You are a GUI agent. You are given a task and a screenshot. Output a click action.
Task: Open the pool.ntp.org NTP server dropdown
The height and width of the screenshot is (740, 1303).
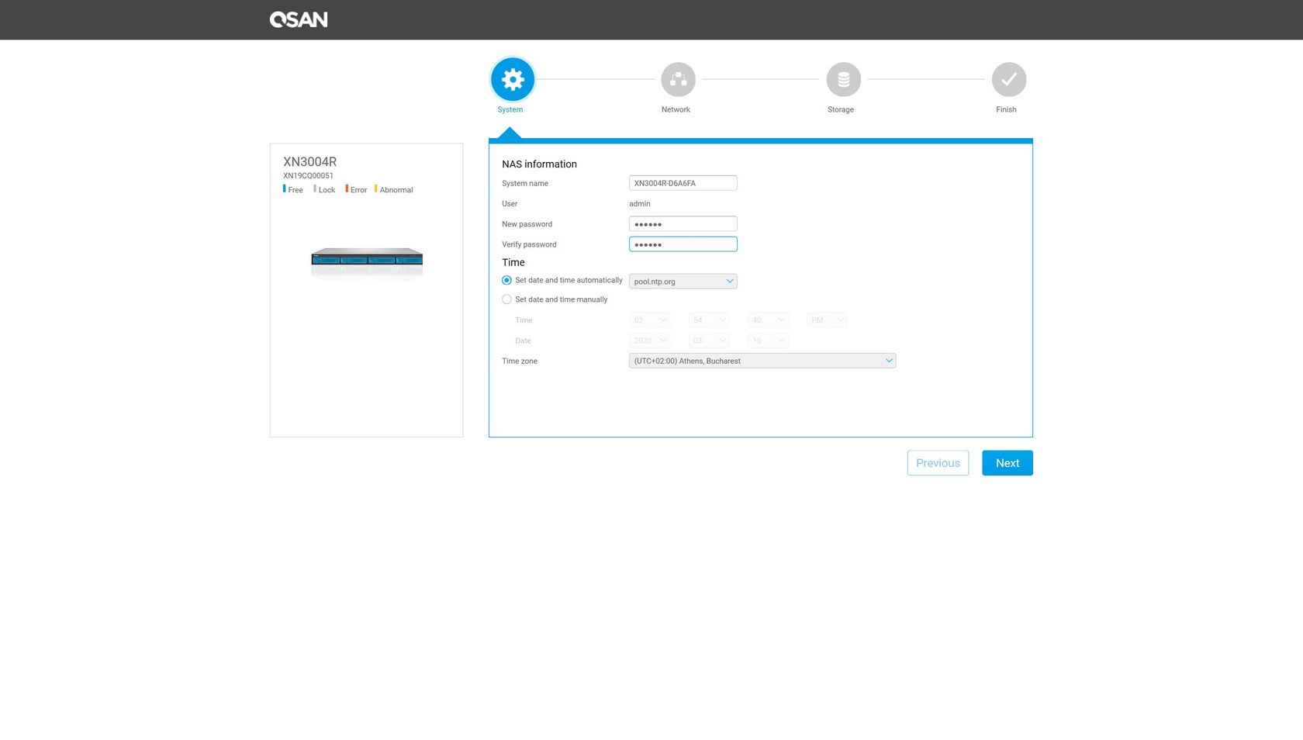683,282
